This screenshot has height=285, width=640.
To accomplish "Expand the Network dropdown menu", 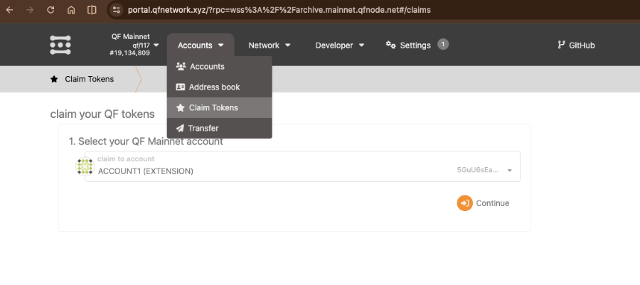I will (269, 45).
